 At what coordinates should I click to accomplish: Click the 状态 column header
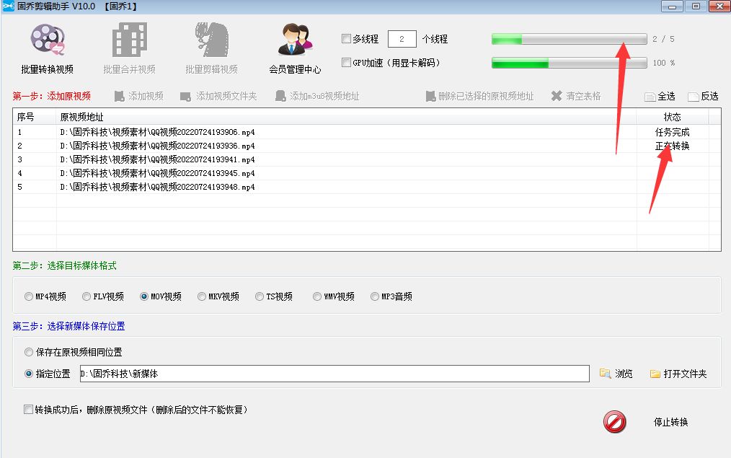tap(673, 117)
